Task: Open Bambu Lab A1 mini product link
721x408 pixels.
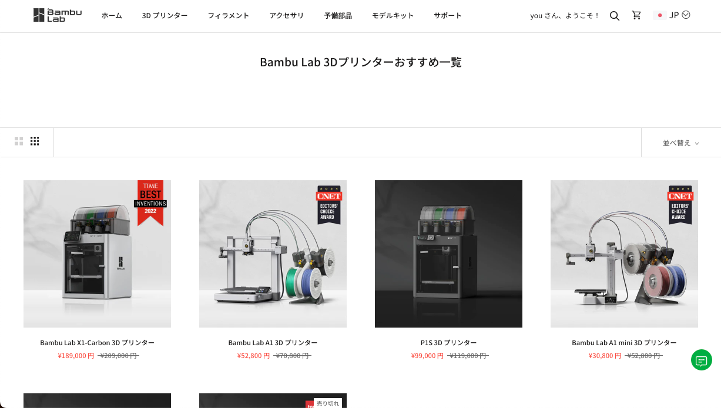Action: (624, 343)
